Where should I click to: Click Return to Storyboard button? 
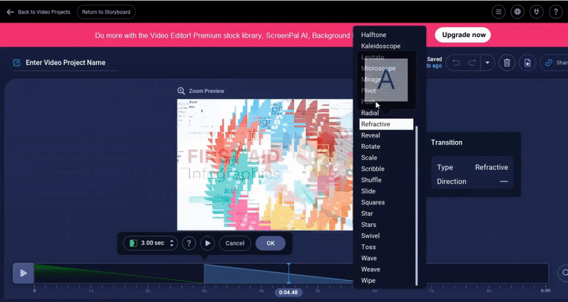106,12
